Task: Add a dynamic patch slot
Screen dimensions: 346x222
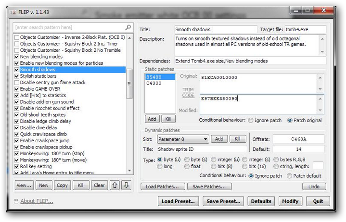Action: tap(219, 139)
